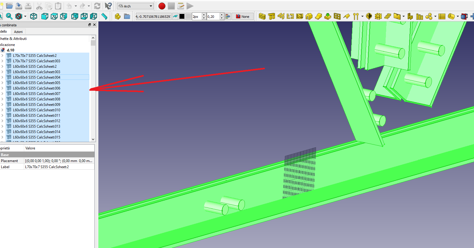This screenshot has height=248, width=474.
Task: Switch to bottom view cube
Action: pos(84,16)
